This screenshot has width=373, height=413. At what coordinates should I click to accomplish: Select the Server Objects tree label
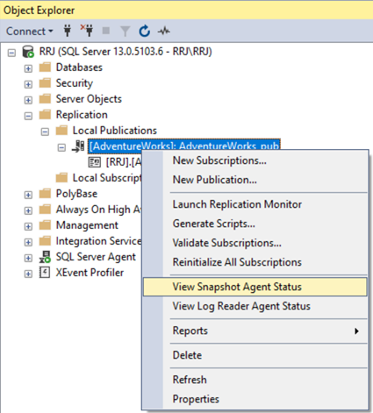(x=89, y=99)
